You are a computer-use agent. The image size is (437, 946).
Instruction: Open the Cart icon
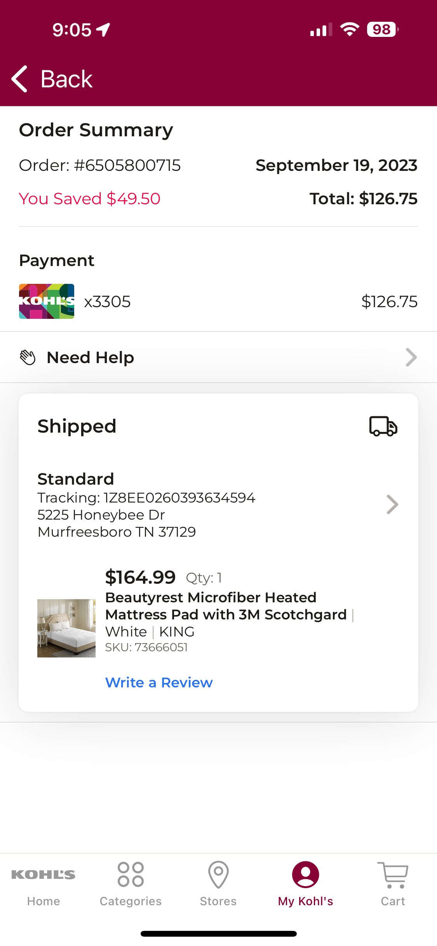pos(393,875)
